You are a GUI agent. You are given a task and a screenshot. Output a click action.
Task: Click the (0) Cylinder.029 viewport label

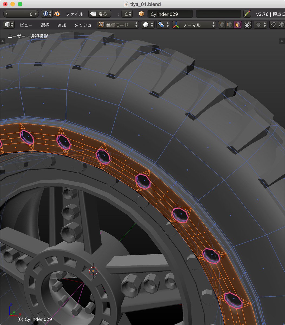(x=35, y=319)
